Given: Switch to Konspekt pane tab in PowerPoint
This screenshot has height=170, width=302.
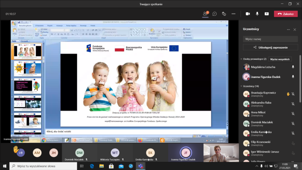Looking at the screenshot, I should pyautogui.click(x=24, y=41).
